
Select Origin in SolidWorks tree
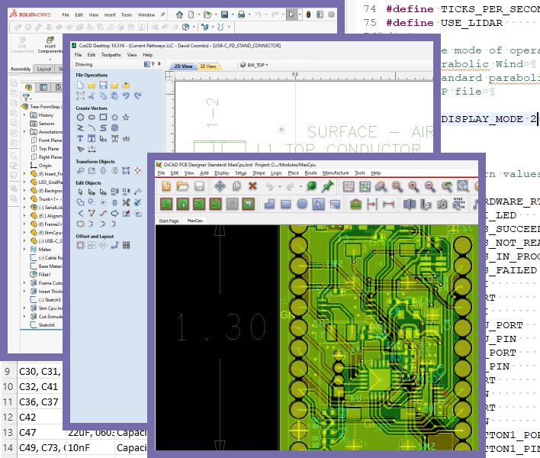coord(41,166)
